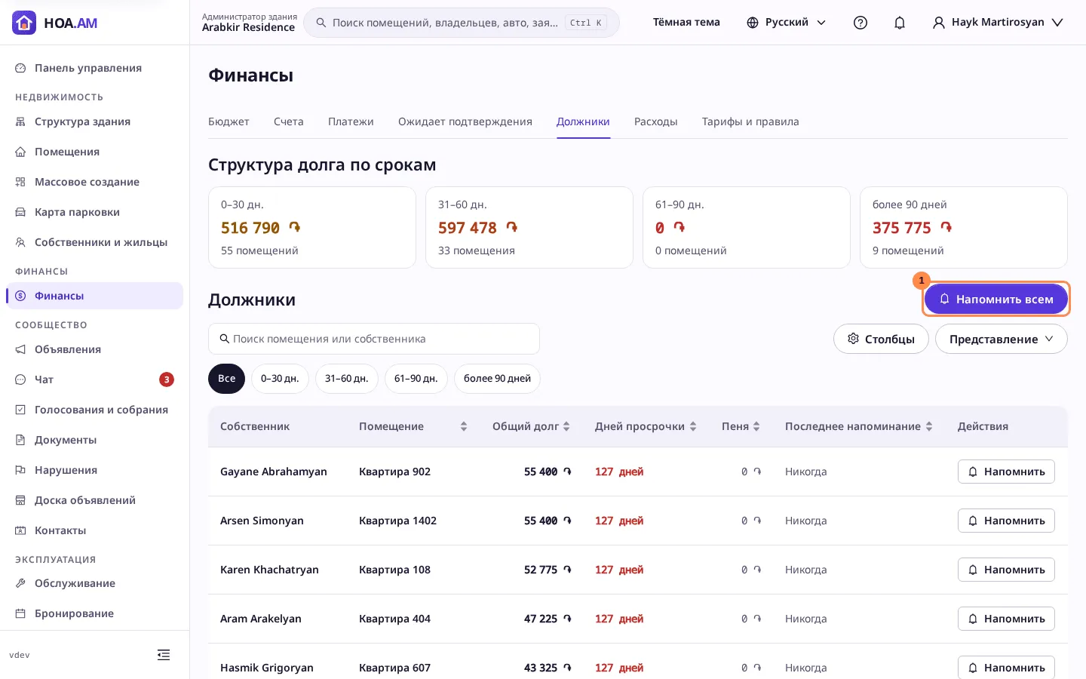Filter debtors by 61–90 дн. chip
This screenshot has width=1086, height=679.
coord(416,379)
